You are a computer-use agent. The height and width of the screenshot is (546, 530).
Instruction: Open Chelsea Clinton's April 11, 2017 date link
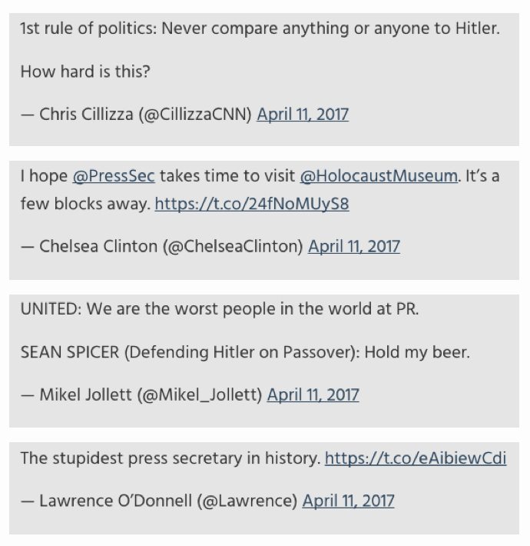pyautogui.click(x=353, y=246)
